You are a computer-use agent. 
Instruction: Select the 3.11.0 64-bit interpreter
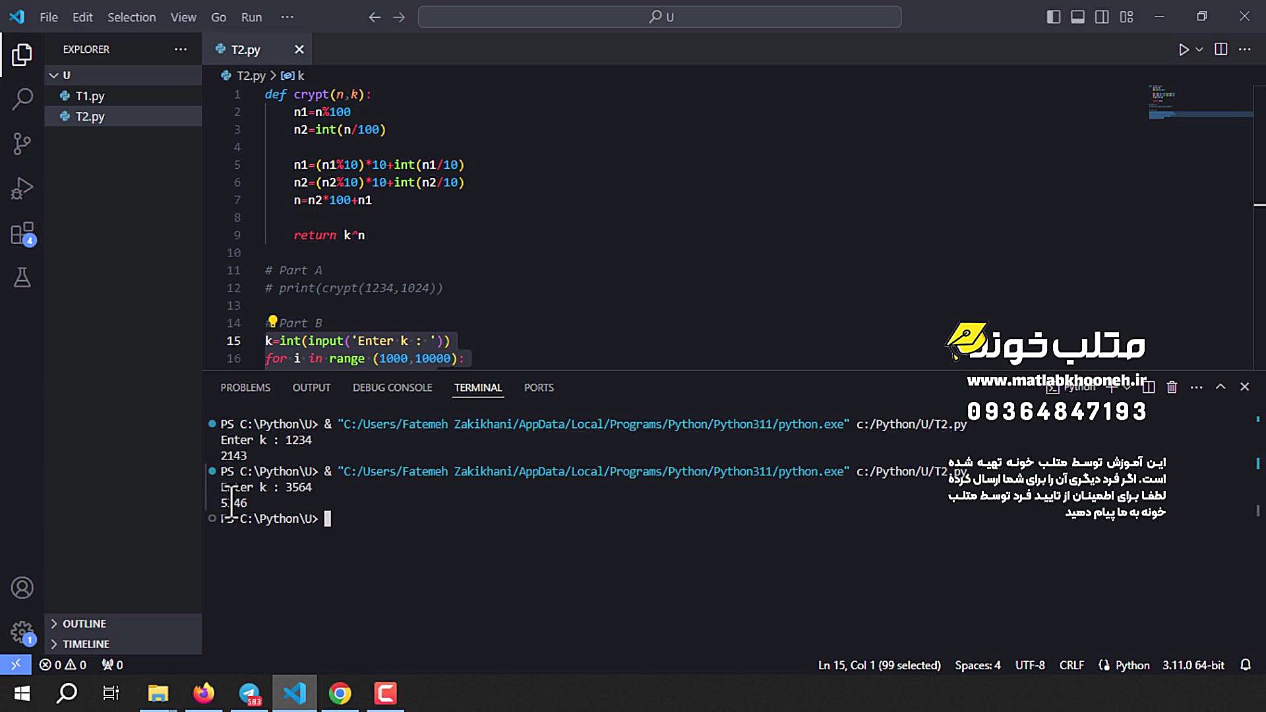pyautogui.click(x=1193, y=665)
